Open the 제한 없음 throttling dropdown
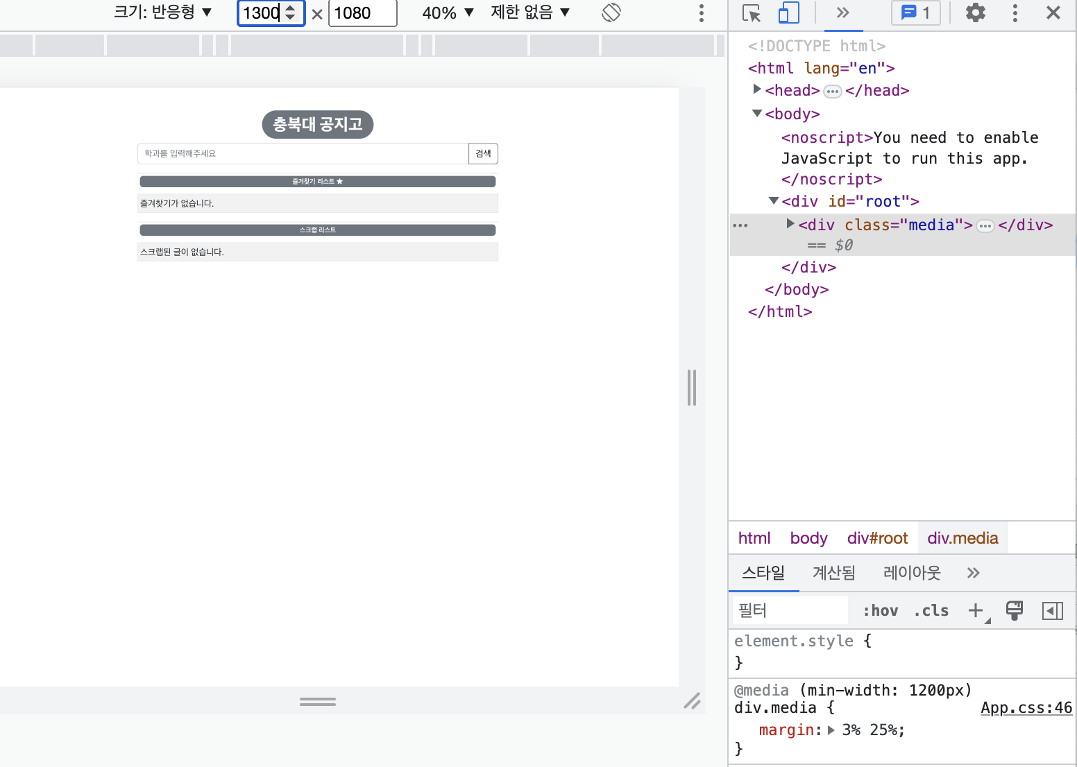Screen dimensions: 1077x767 [530, 12]
